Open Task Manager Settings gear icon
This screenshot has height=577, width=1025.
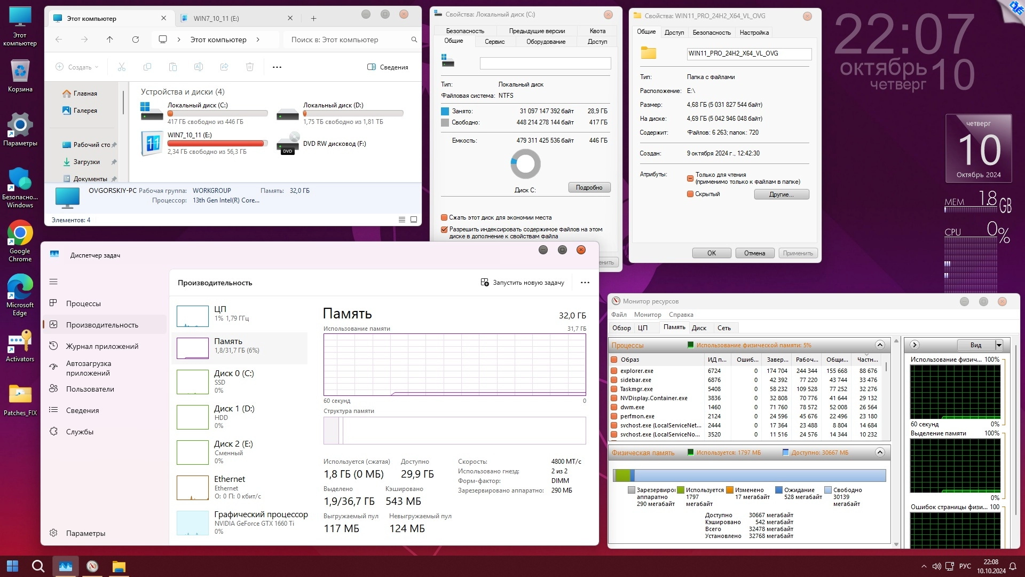(53, 533)
